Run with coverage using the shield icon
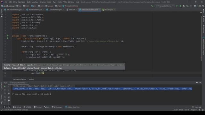The width and height of the screenshot is (205, 115). click(184, 6)
